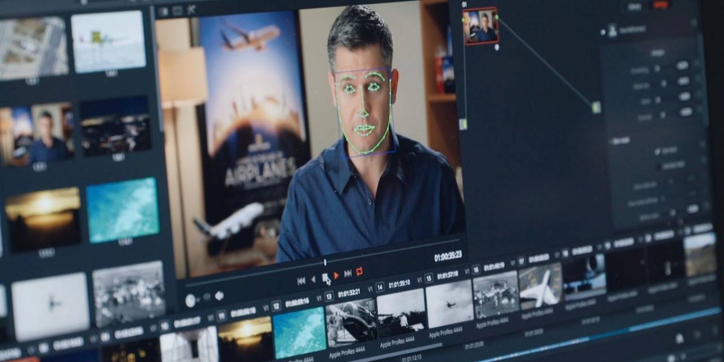Viewport: 724px width, 362px height.
Task: Select clip 13 thumbnail in the timeline
Action: 351,320
